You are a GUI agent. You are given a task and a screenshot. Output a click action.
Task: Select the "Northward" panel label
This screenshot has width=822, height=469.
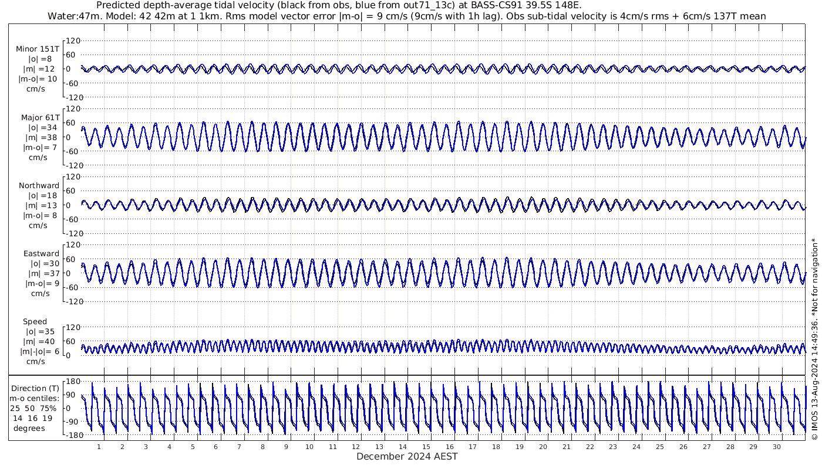tap(39, 186)
